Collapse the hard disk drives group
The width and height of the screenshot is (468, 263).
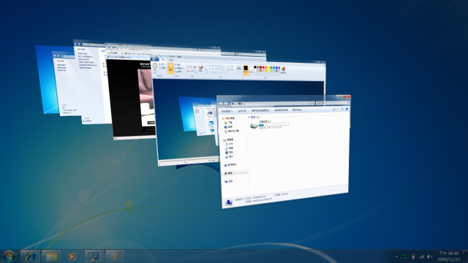[x=249, y=118]
